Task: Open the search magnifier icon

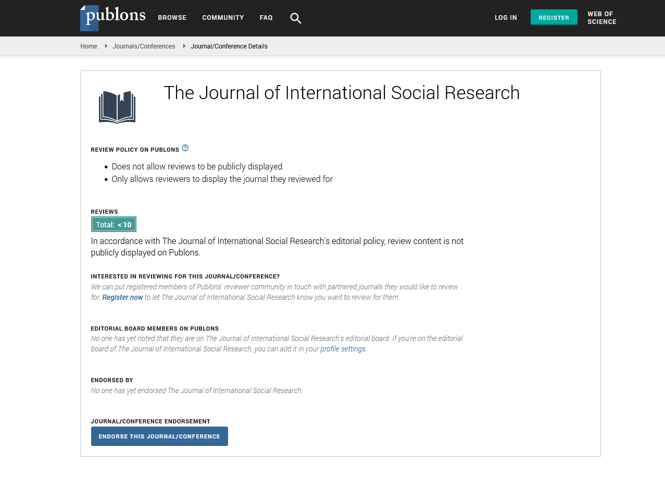Action: (x=295, y=18)
